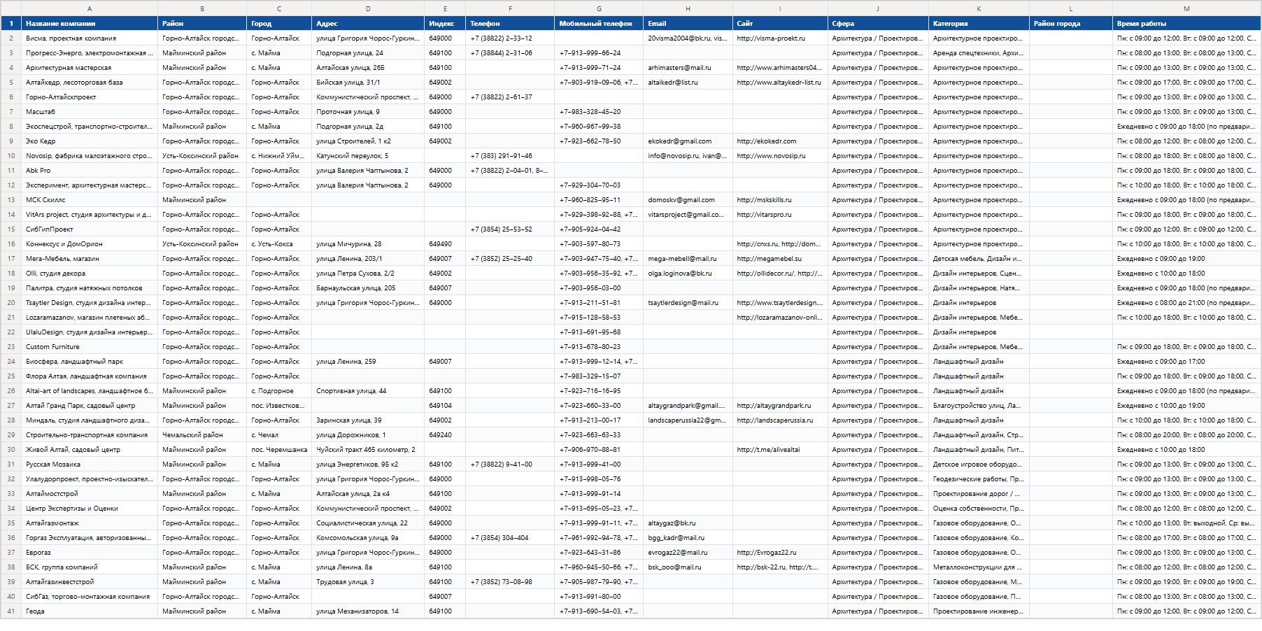This screenshot has height=631, width=1262.
Task: Click the 'Индекс' header cell
Action: click(x=445, y=24)
